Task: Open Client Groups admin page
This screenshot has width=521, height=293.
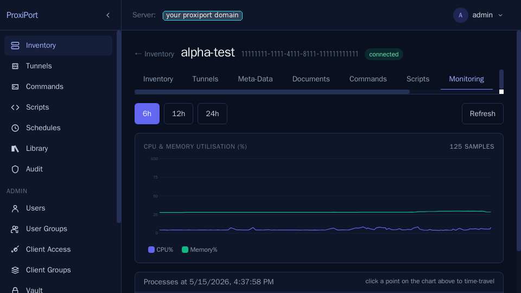Action: (58, 270)
